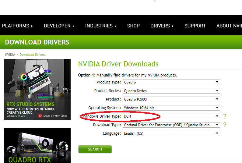Viewport: 242px width, 163px height.
Task: Open the PLATFORMS menu
Action: (x=17, y=26)
